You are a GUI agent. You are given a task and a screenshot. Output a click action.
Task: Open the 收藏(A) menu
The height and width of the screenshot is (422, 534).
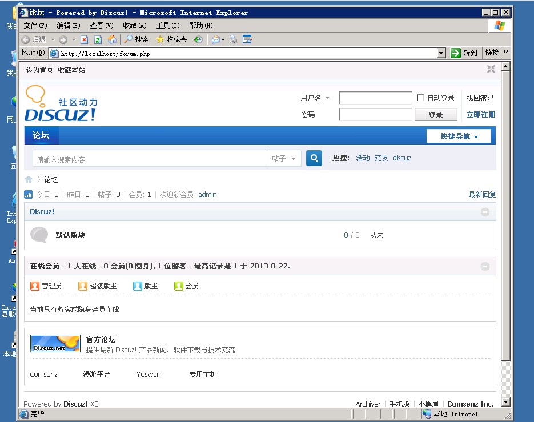pyautogui.click(x=135, y=26)
